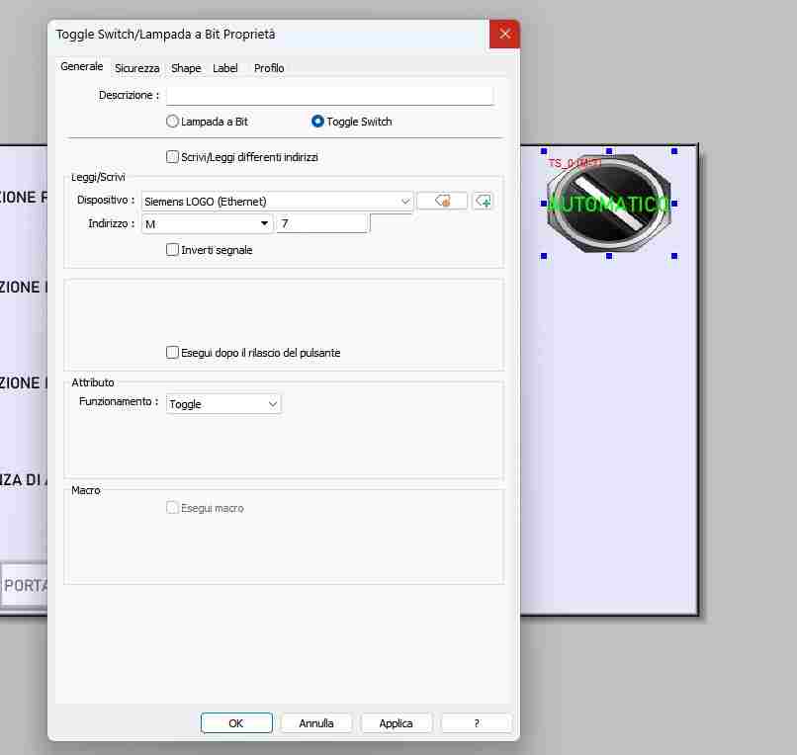Image resolution: width=797 pixels, height=755 pixels.
Task: Click the add new tag icon
Action: [x=483, y=201]
